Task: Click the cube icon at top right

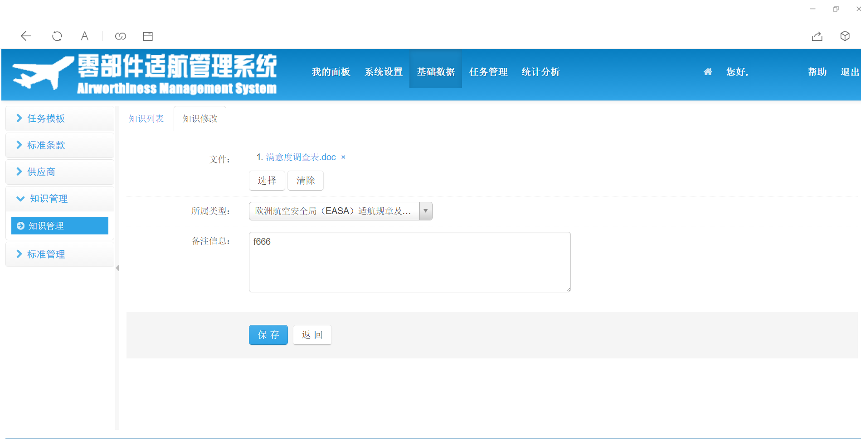Action: pos(845,36)
